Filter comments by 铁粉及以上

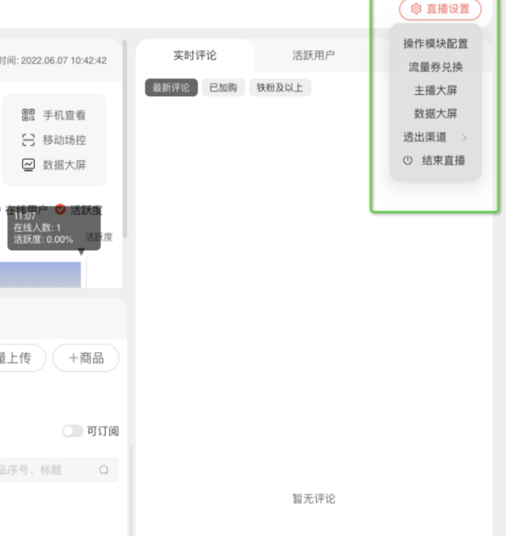point(280,88)
